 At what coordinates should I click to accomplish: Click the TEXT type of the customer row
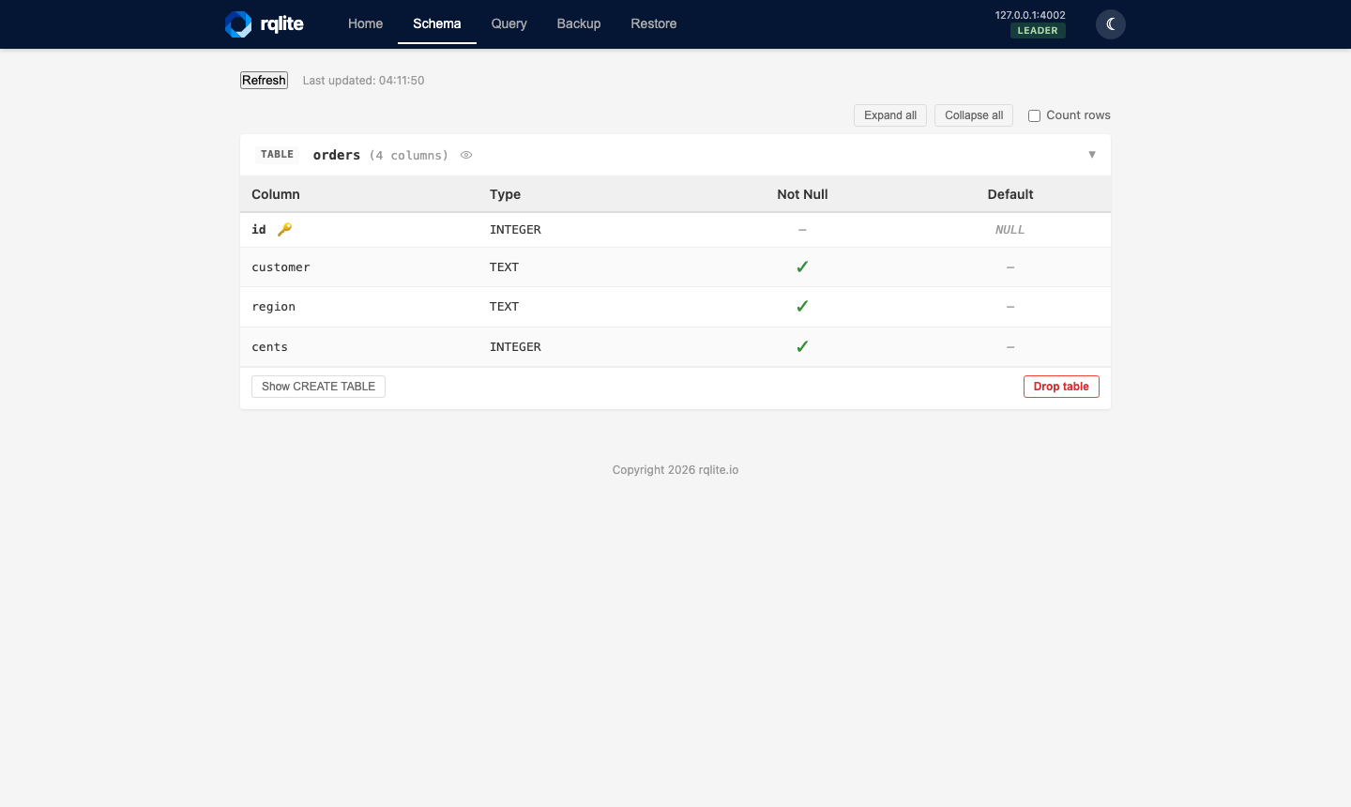click(504, 267)
